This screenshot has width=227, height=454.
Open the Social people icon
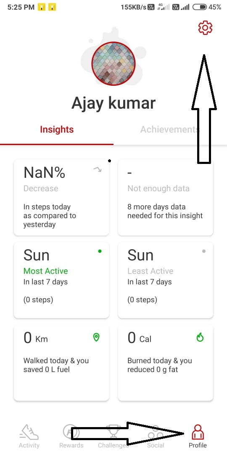pos(156,433)
